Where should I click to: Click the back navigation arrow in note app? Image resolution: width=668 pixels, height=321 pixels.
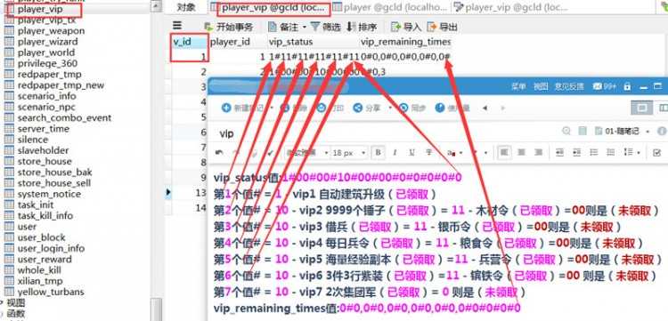(485, 108)
